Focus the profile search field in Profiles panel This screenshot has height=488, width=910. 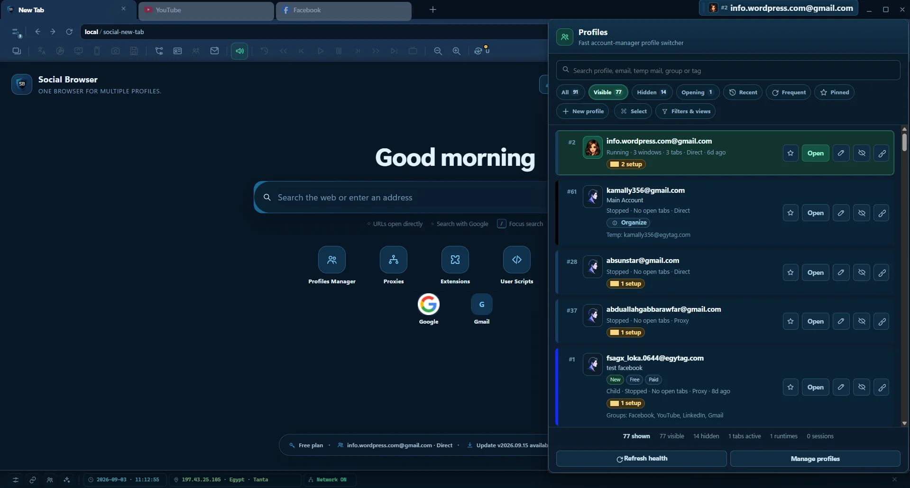coord(728,70)
